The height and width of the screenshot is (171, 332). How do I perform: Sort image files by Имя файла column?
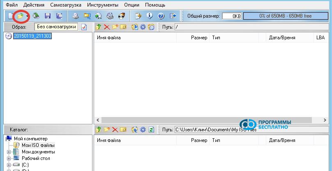click(135, 38)
